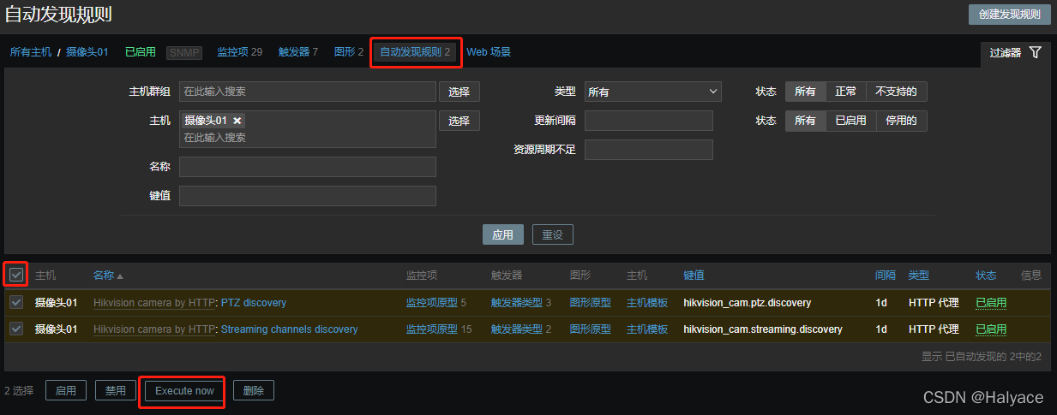Click the filter funnel icon
The image size is (1057, 415).
click(x=1036, y=53)
